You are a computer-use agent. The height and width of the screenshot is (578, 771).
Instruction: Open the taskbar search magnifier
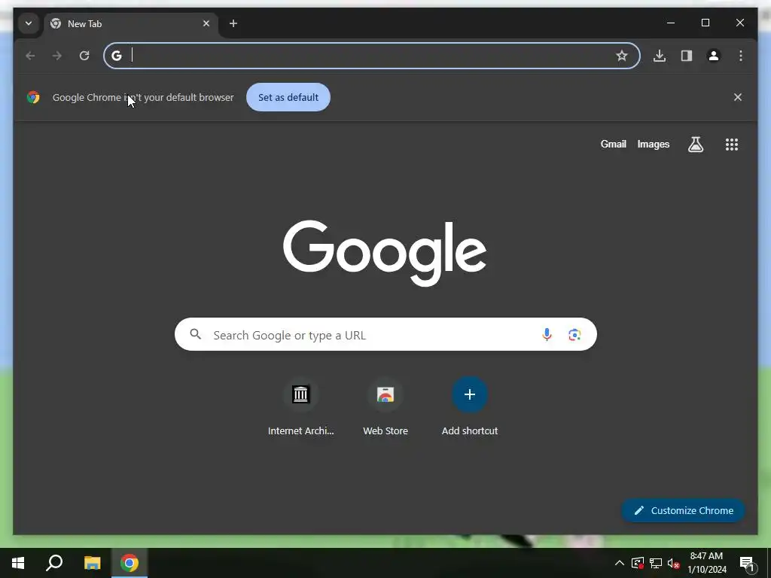point(54,563)
